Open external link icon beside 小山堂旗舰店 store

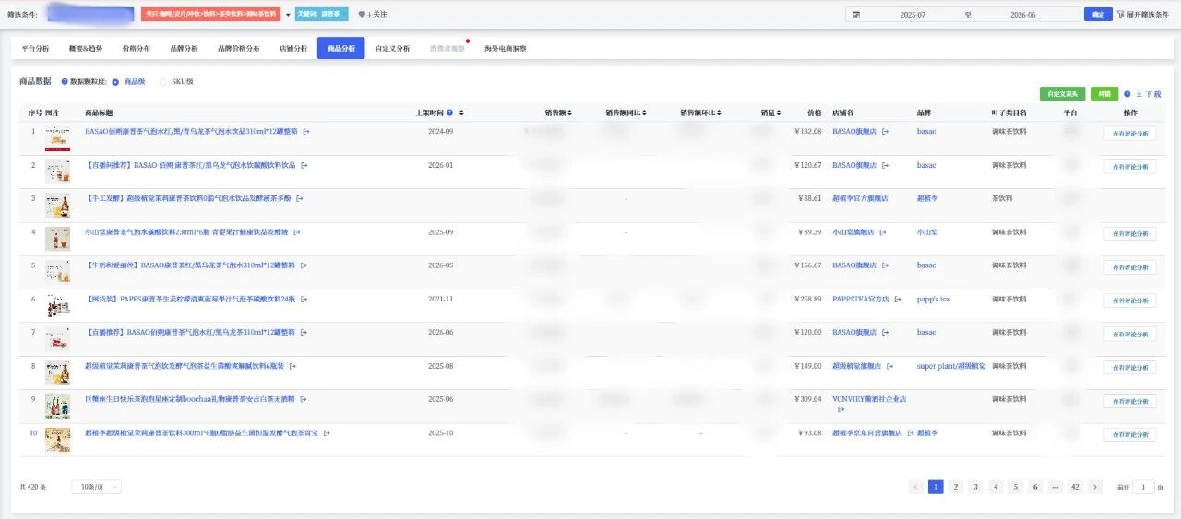(885, 232)
